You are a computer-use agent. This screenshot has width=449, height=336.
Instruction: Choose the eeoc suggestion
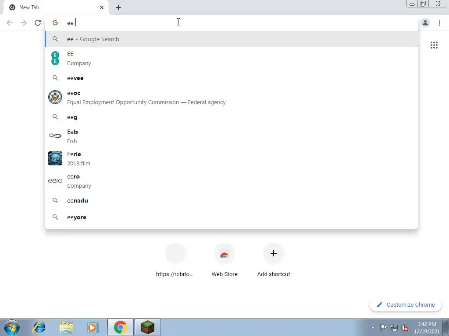click(x=232, y=97)
